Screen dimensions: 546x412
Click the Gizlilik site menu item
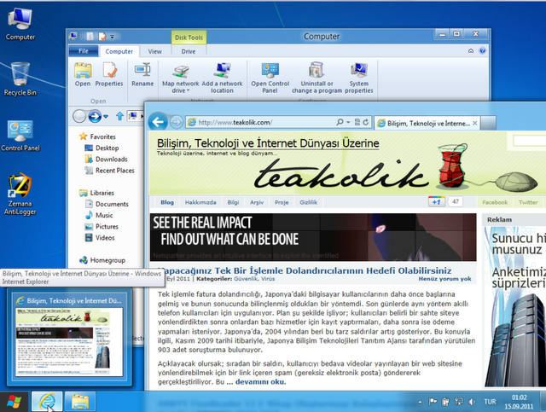tap(309, 202)
